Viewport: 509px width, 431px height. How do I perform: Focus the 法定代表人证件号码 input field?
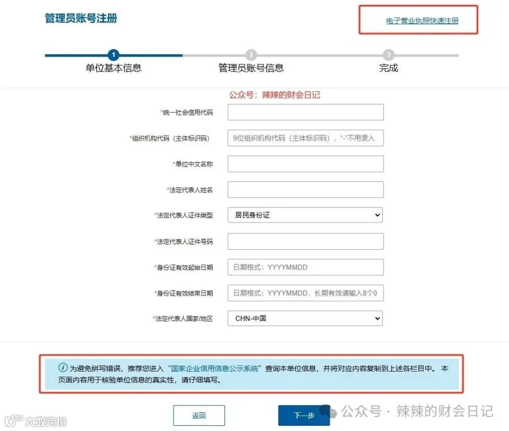[305, 241]
